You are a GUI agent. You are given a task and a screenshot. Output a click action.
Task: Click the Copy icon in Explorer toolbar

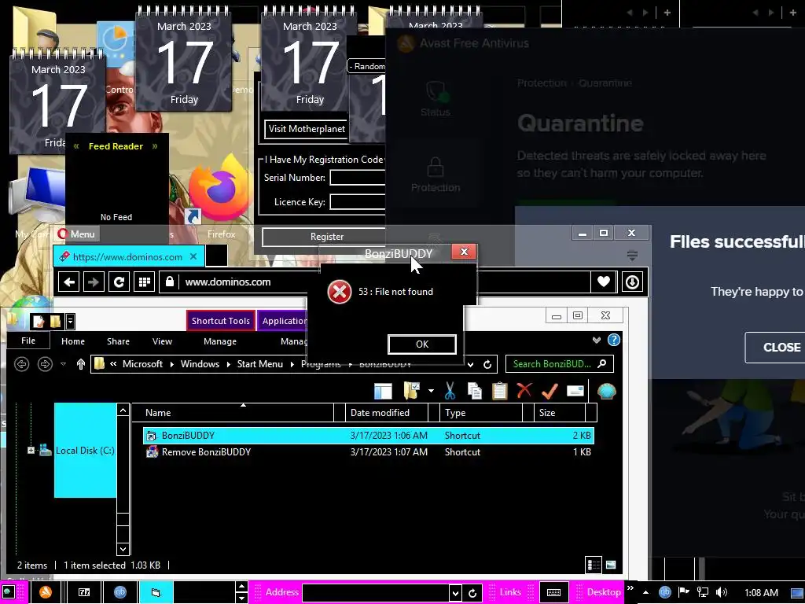pos(475,391)
